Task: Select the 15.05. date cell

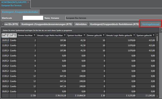Action: [5, 66]
